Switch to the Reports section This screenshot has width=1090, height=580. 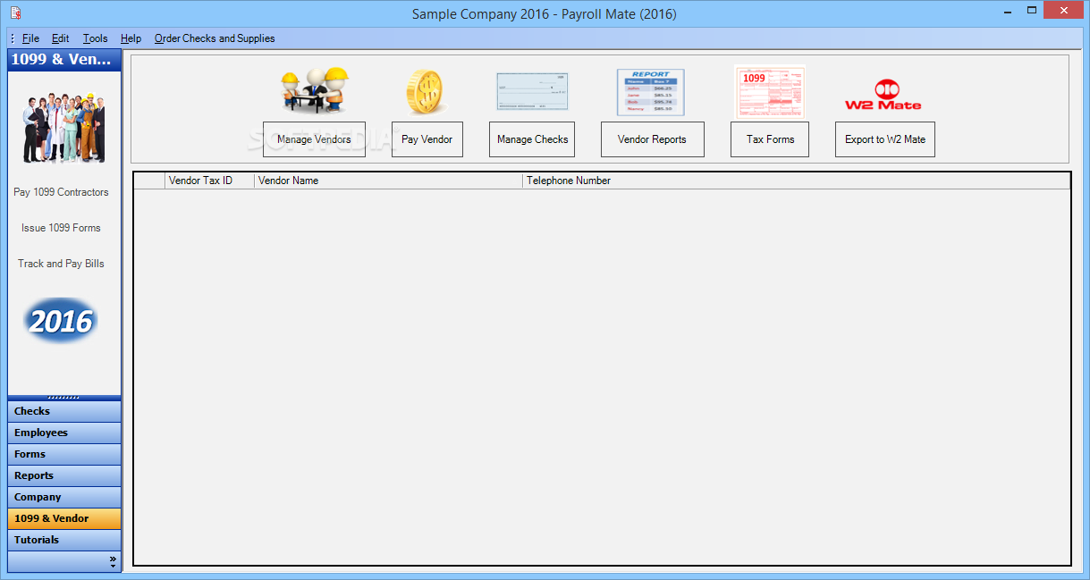(x=64, y=475)
